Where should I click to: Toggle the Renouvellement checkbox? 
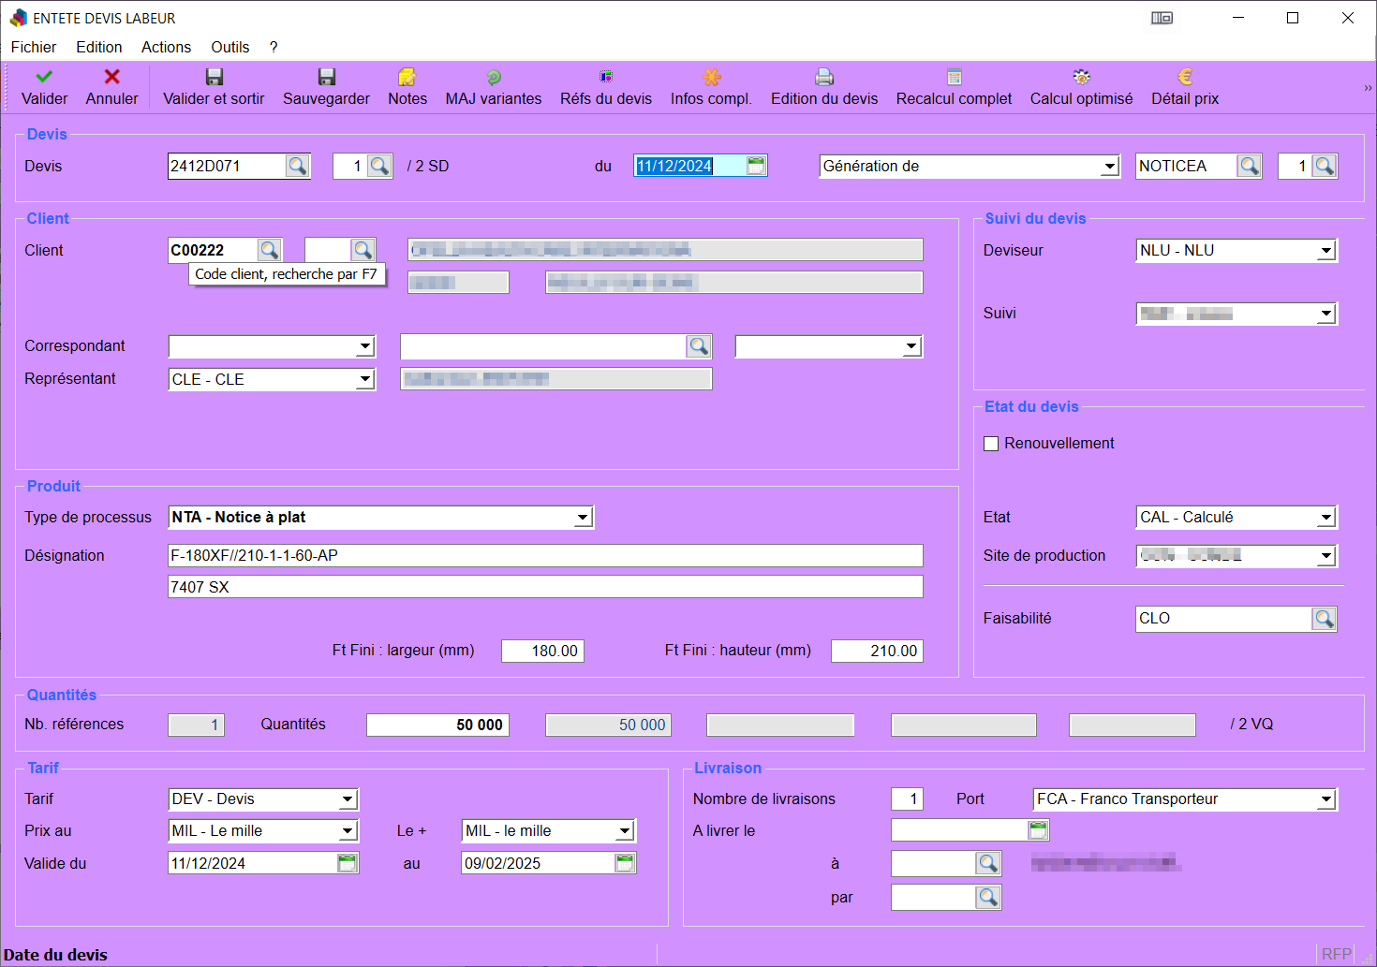tap(991, 444)
